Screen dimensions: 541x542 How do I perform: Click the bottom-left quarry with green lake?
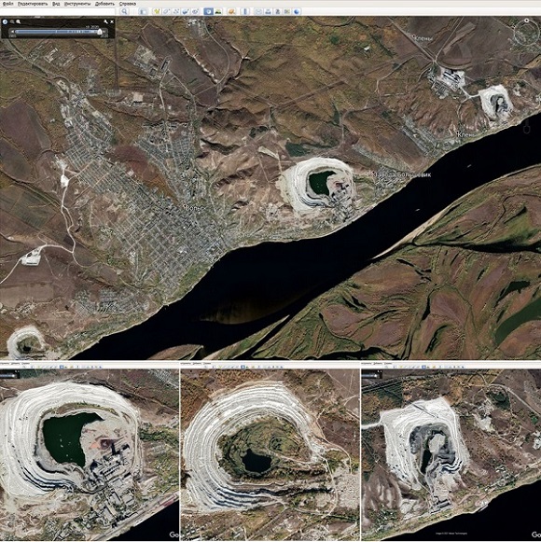tap(90, 454)
